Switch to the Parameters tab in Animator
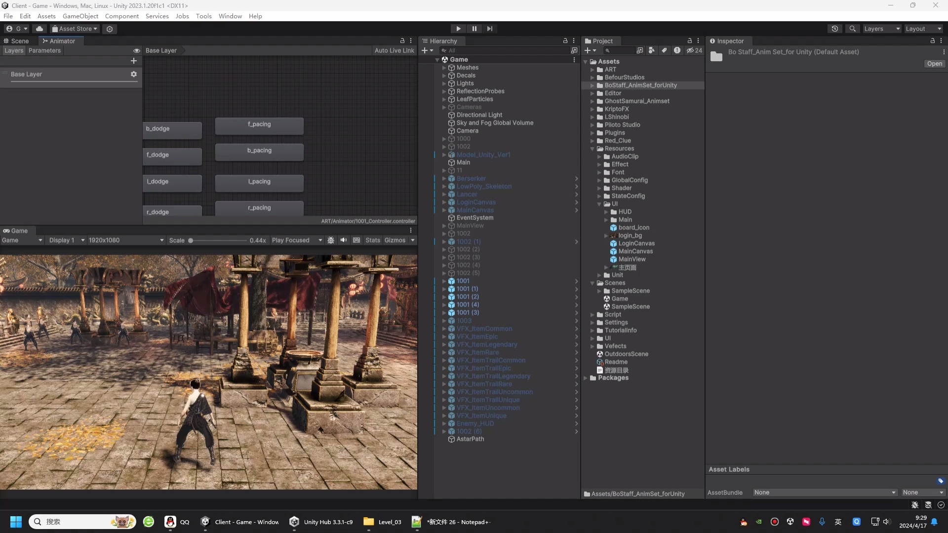948x533 pixels. click(x=45, y=50)
